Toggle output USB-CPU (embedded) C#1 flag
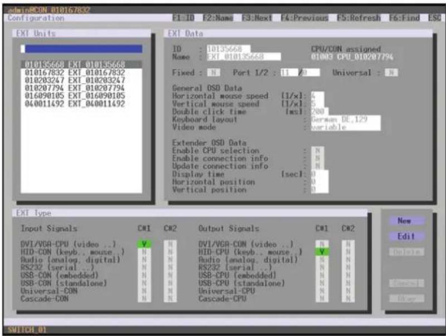446x336 pixels. [322, 275]
